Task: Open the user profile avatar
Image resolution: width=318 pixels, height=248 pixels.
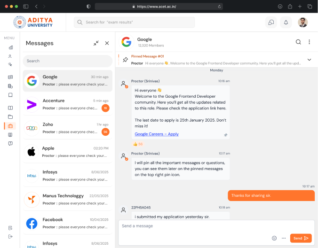Action: 303,22
